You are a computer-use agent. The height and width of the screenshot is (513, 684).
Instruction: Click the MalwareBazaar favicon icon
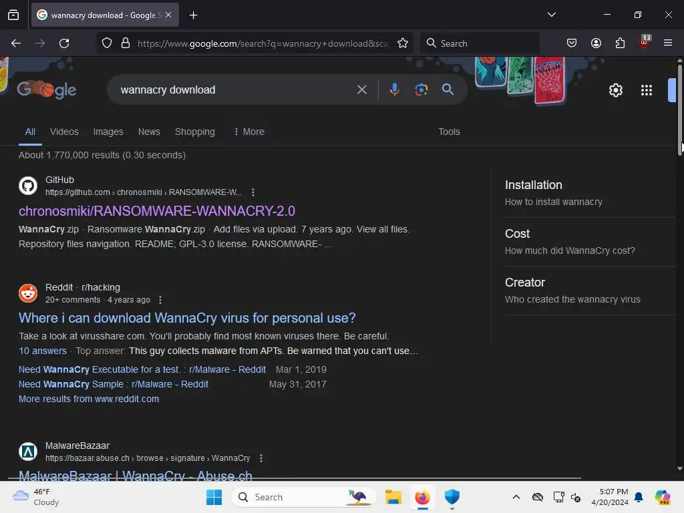click(x=28, y=452)
